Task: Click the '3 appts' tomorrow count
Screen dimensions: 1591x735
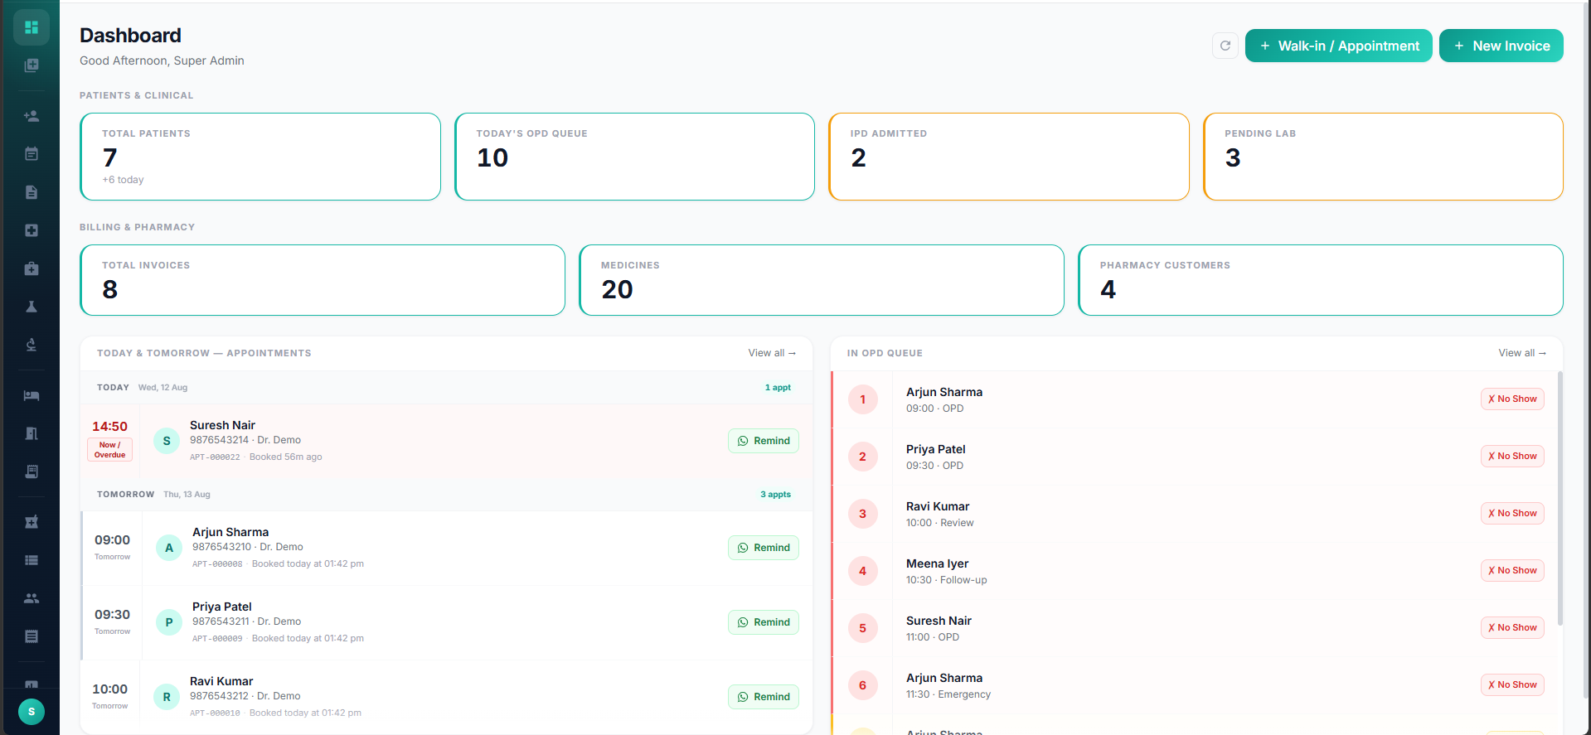Action: (x=775, y=495)
